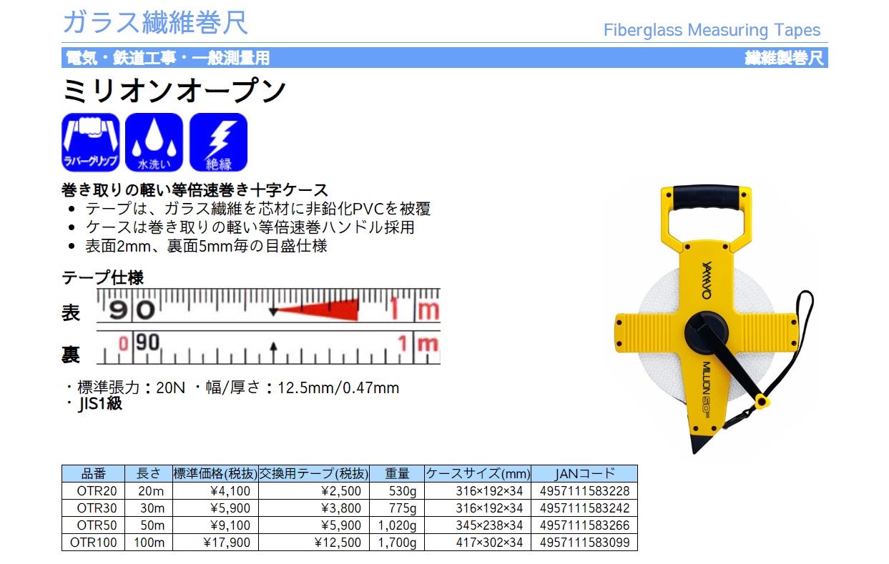The height and width of the screenshot is (564, 889).
Task: Click the bullet about 等倍速巻ハンドル採用
Action: click(250, 227)
